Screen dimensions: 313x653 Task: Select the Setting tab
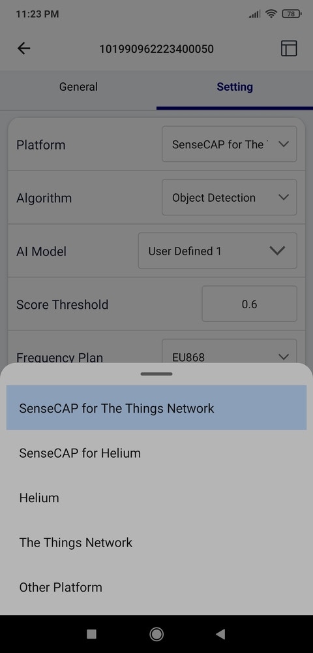[x=235, y=87]
